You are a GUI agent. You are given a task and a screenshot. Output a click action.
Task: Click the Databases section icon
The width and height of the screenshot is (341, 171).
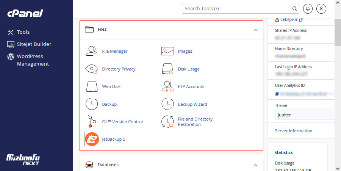click(x=89, y=165)
